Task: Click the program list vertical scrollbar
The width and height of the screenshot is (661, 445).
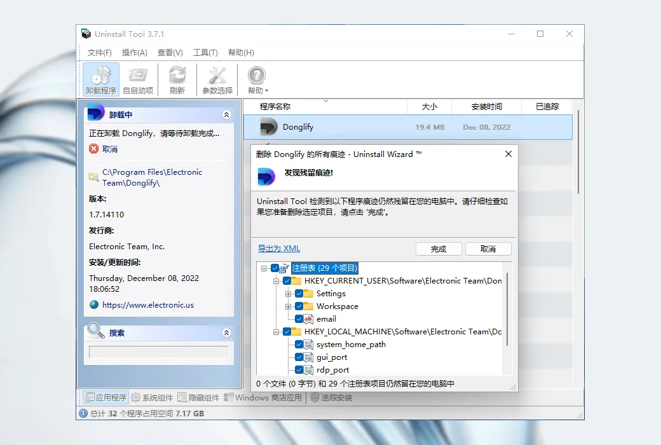Action: coord(578,152)
